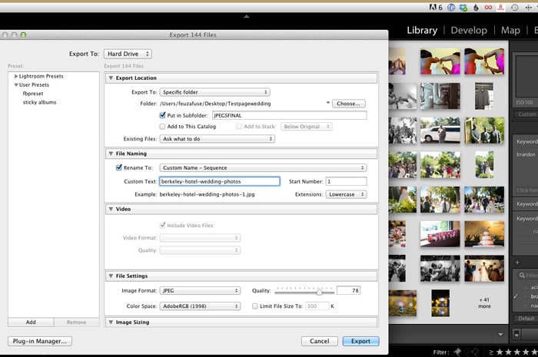
Task: Set filter to three star rating
Action: pyautogui.click(x=517, y=352)
